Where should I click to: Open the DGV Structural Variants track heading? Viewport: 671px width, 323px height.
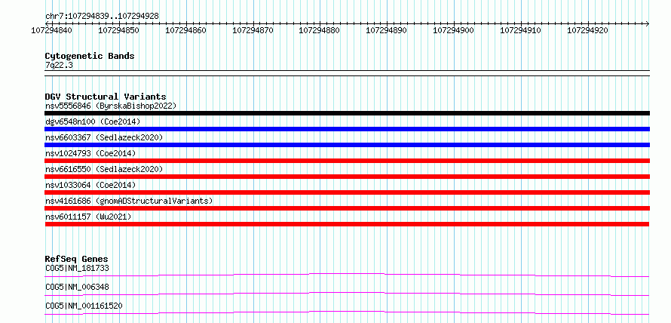[x=106, y=97]
